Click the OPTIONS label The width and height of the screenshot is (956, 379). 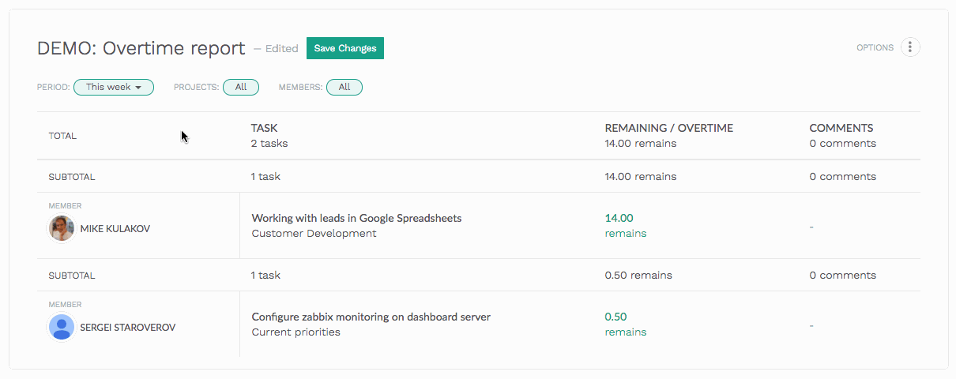click(875, 48)
